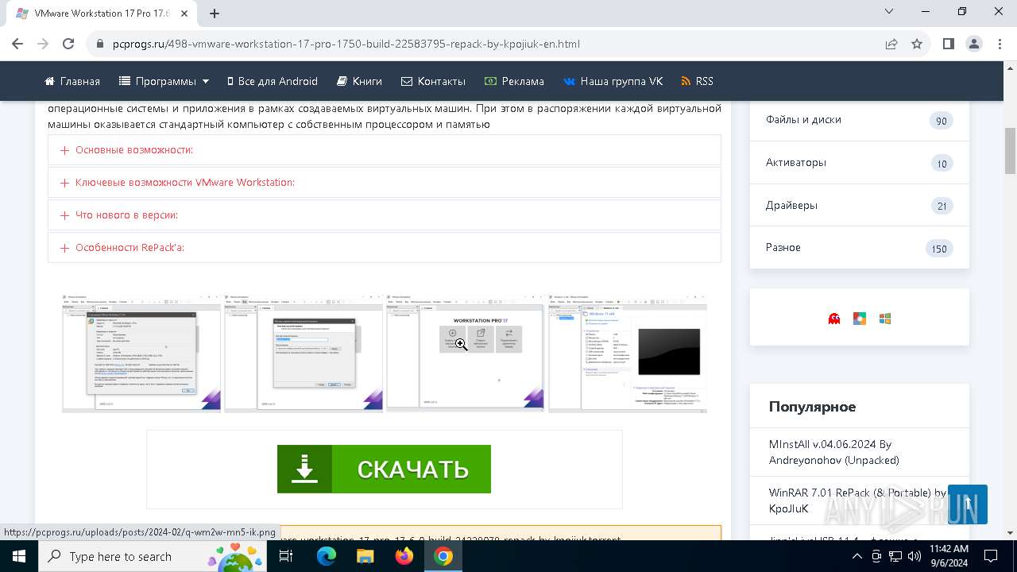Open the first screenshot thumbnail (About dialog)
The width and height of the screenshot is (1017, 572).
(x=141, y=353)
